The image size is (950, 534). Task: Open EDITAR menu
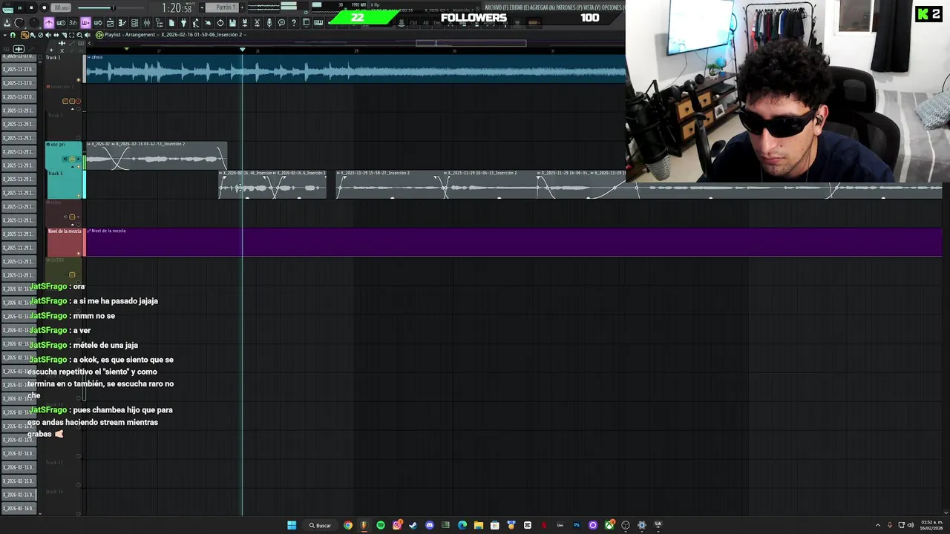[x=519, y=7]
